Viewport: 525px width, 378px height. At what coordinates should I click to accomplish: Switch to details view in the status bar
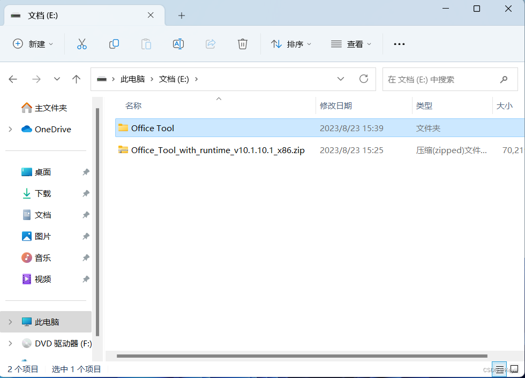(x=499, y=369)
